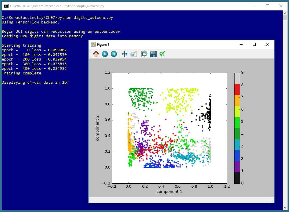289x212 pixels.
Task: Click a point in the green digit-4 cluster
Action: (x=139, y=96)
